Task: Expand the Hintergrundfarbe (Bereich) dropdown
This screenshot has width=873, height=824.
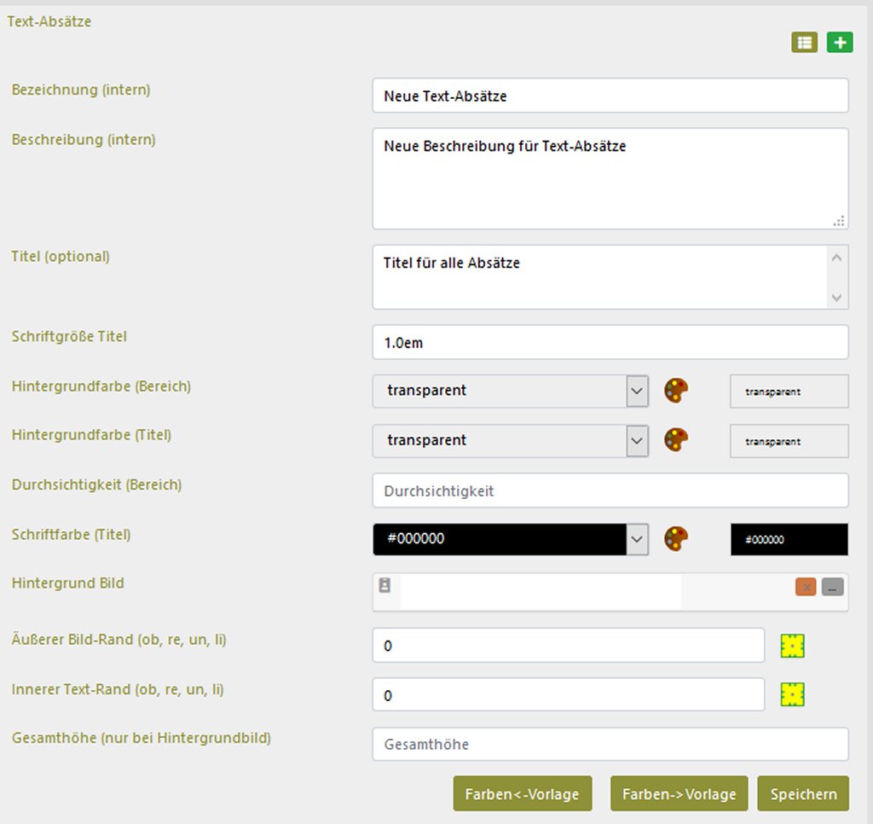Action: [637, 391]
